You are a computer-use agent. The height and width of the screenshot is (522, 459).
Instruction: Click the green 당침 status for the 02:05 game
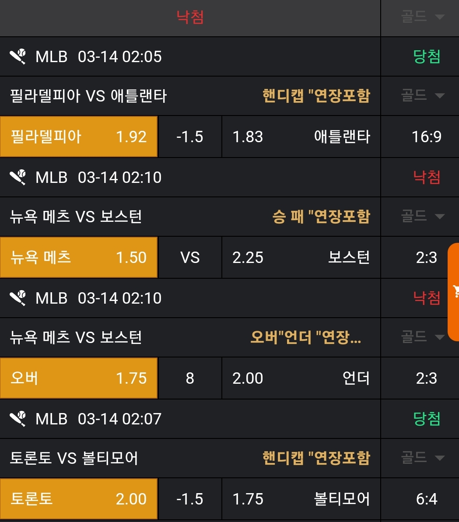(427, 57)
